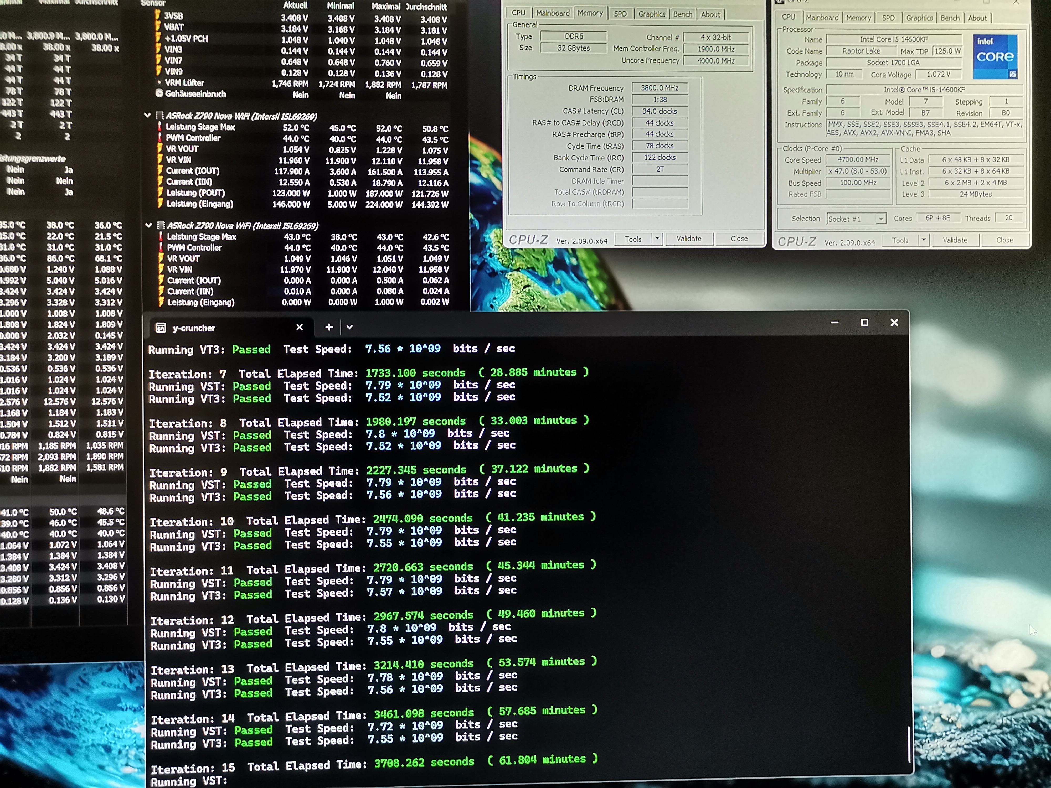Minimize the y-cruncher terminal window
This screenshot has width=1051, height=788.
coord(834,323)
